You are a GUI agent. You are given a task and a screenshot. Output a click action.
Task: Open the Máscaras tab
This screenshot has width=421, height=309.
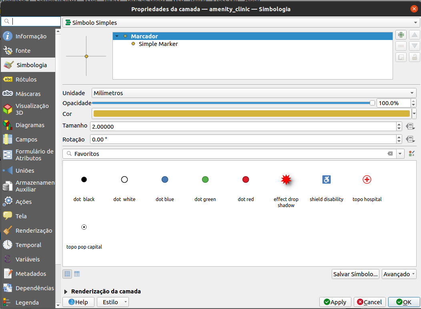(28, 94)
